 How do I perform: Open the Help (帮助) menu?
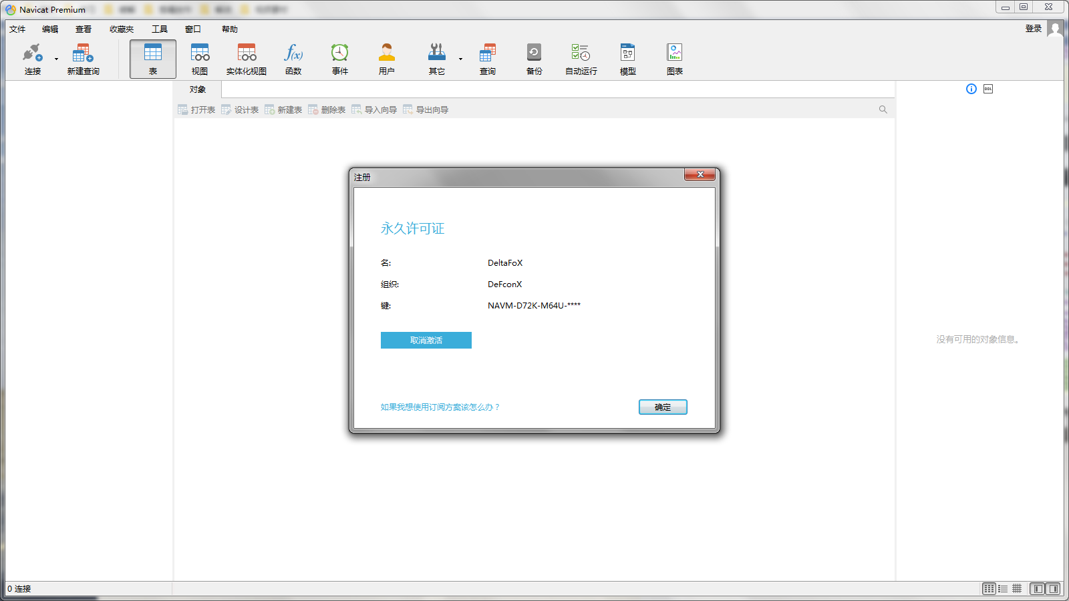pos(230,29)
